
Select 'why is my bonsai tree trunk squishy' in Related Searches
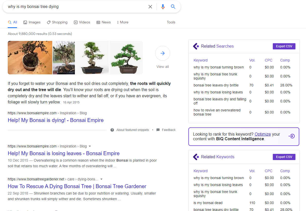(215, 76)
